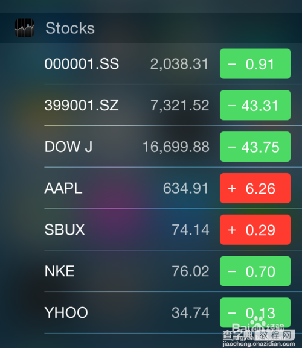Tap the Stocks widget header title
This screenshot has width=302, height=348.
tap(70, 28)
